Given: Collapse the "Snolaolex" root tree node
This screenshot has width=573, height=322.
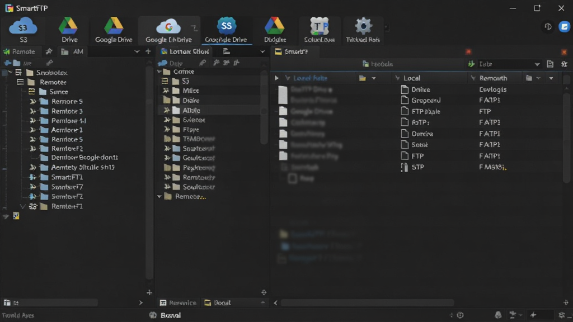Looking at the screenshot, I should tap(10, 72).
